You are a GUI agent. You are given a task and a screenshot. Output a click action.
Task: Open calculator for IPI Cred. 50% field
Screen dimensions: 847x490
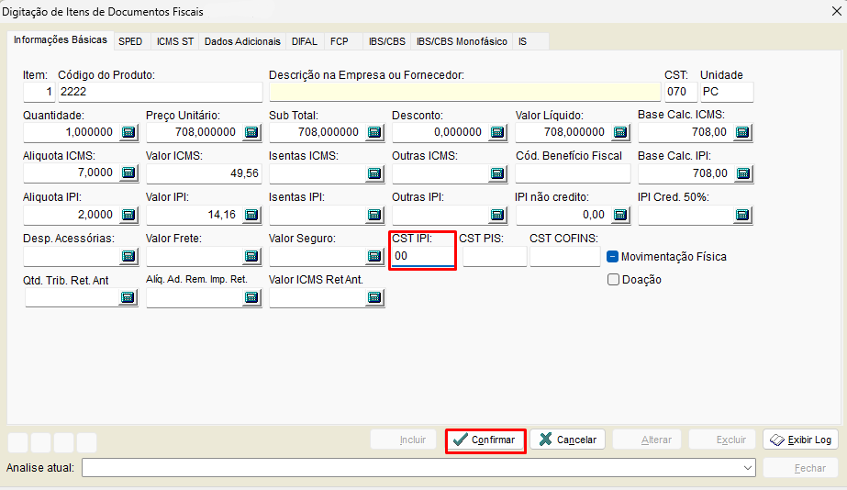pos(743,215)
